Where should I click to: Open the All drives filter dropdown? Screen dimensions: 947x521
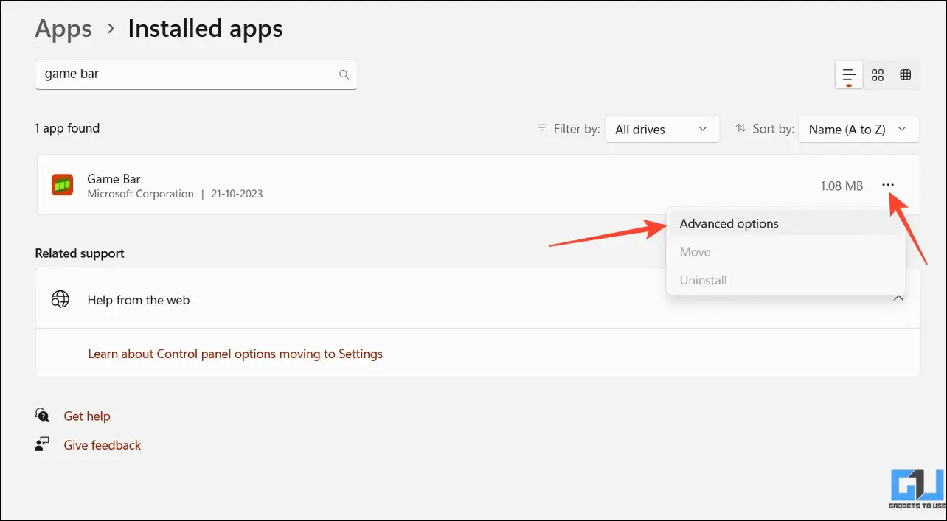tap(662, 129)
